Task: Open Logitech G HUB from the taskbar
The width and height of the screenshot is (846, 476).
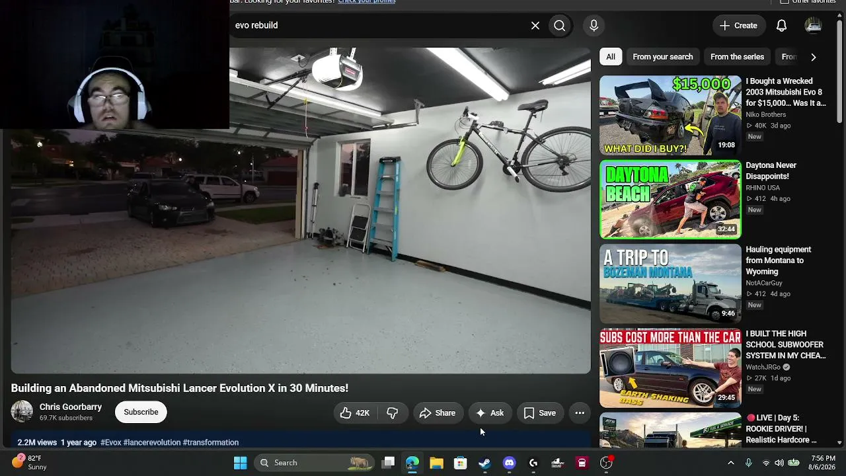Action: click(533, 463)
